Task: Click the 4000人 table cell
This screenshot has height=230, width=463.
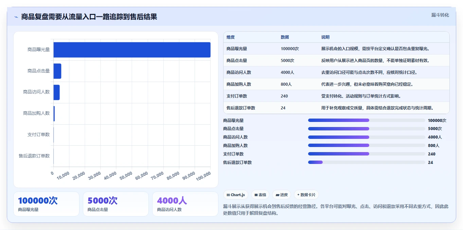Action: pos(287,72)
